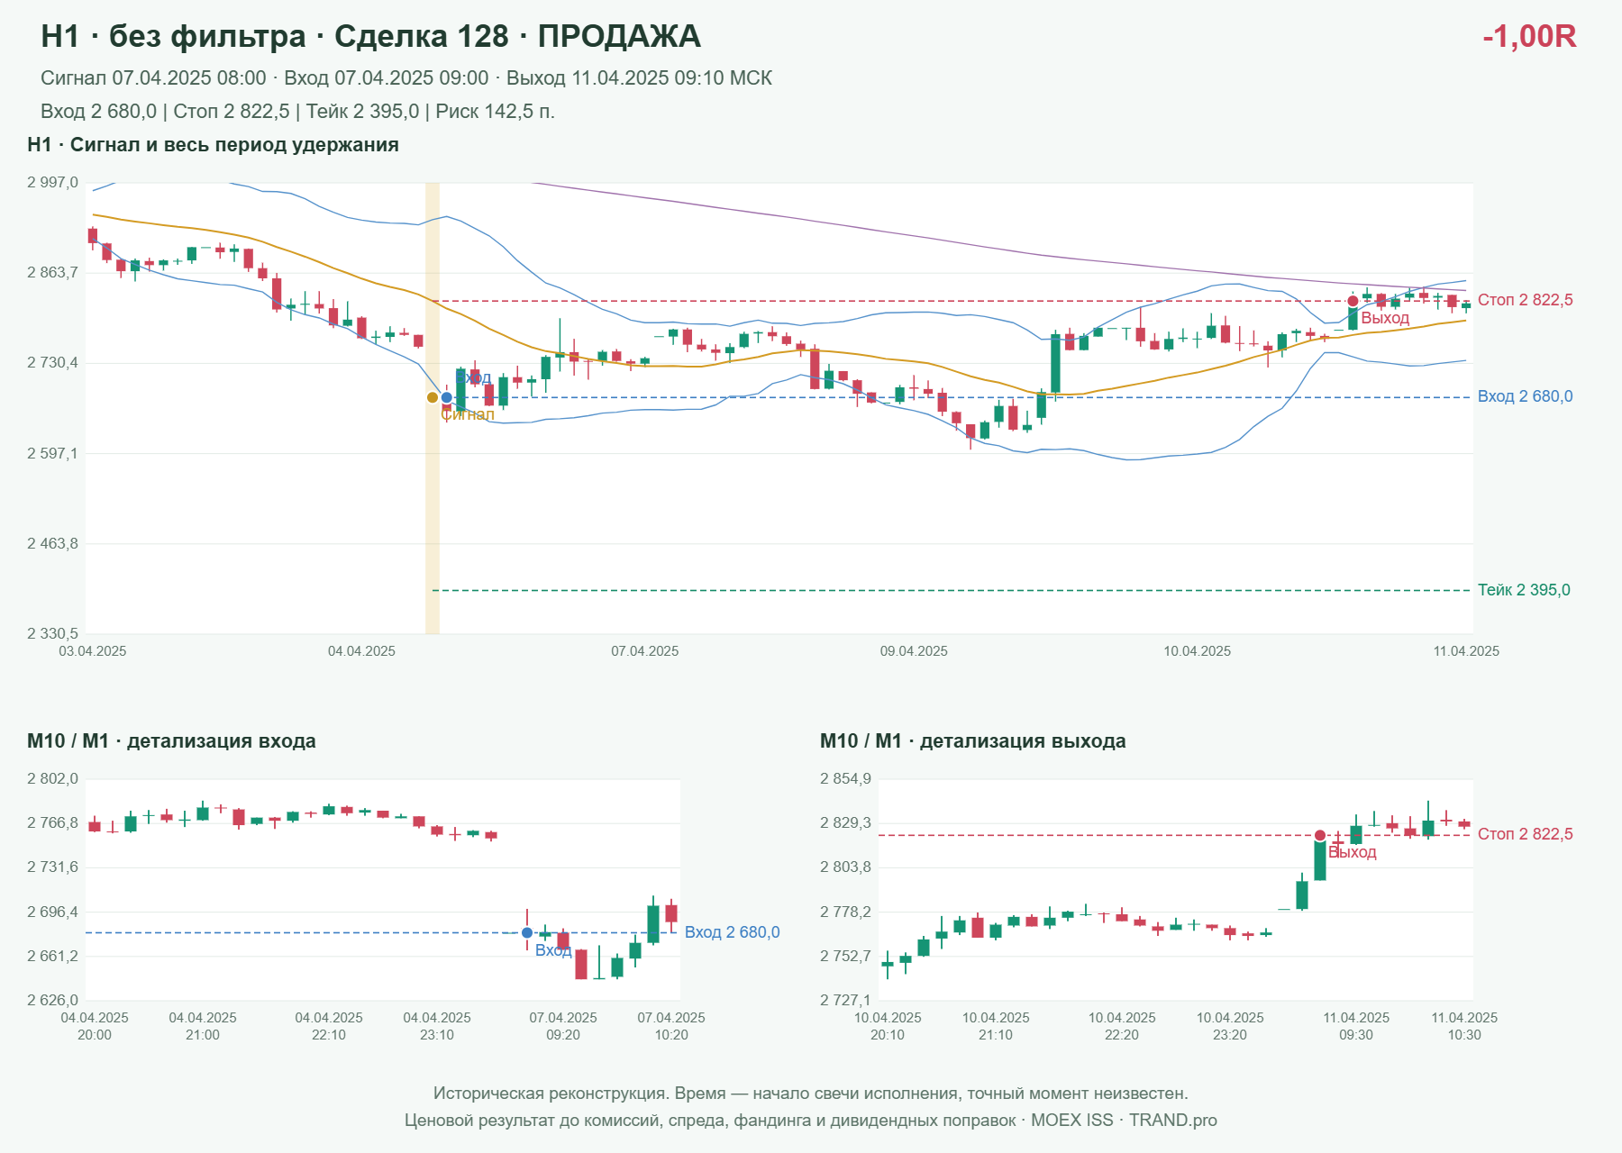Click the line with entry, stop, take and risk values
Image resolution: width=1622 pixels, height=1153 pixels.
[297, 112]
